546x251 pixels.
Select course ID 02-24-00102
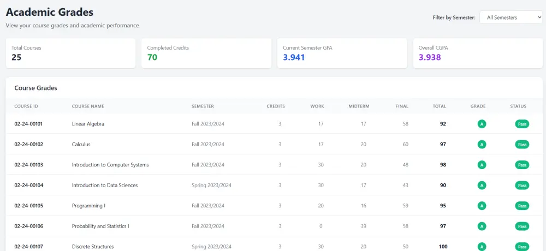(28, 144)
